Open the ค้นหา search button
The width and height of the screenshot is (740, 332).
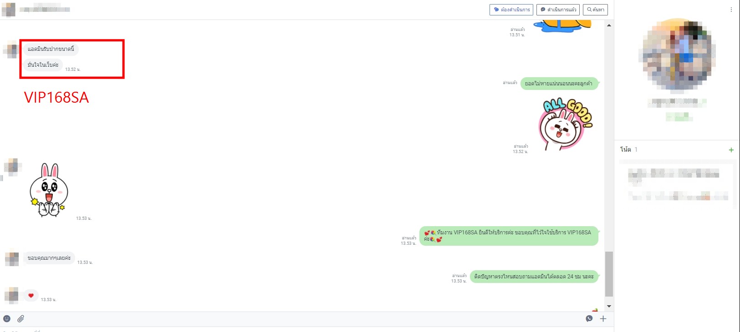(595, 10)
